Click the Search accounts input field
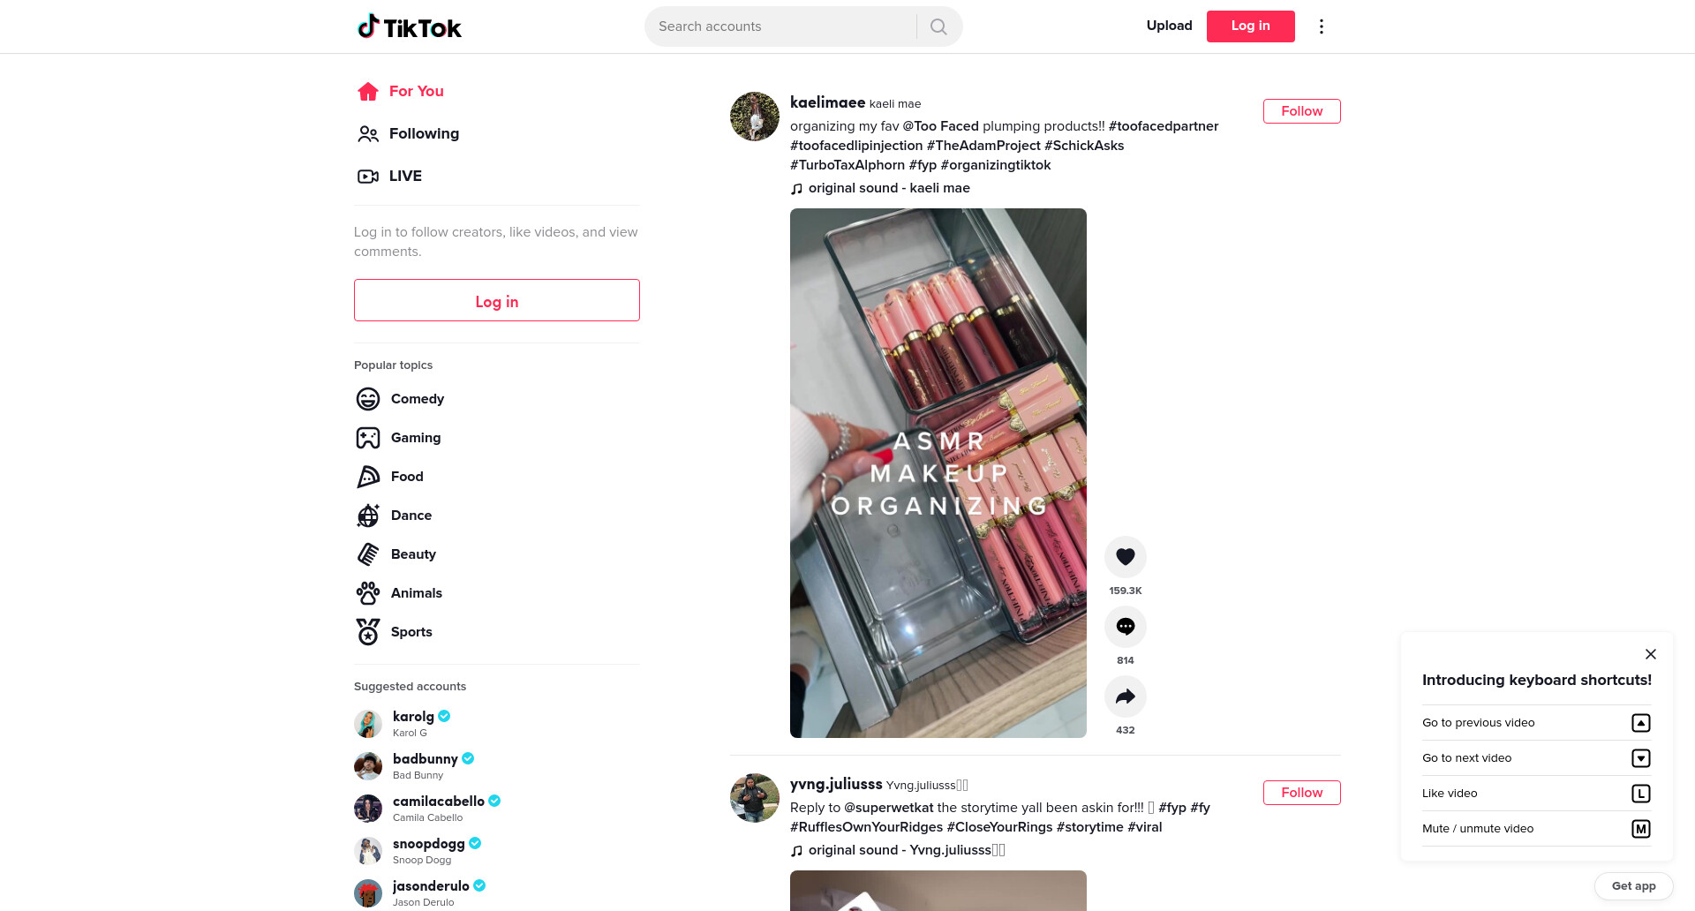This screenshot has height=911, width=1695. coord(781,26)
